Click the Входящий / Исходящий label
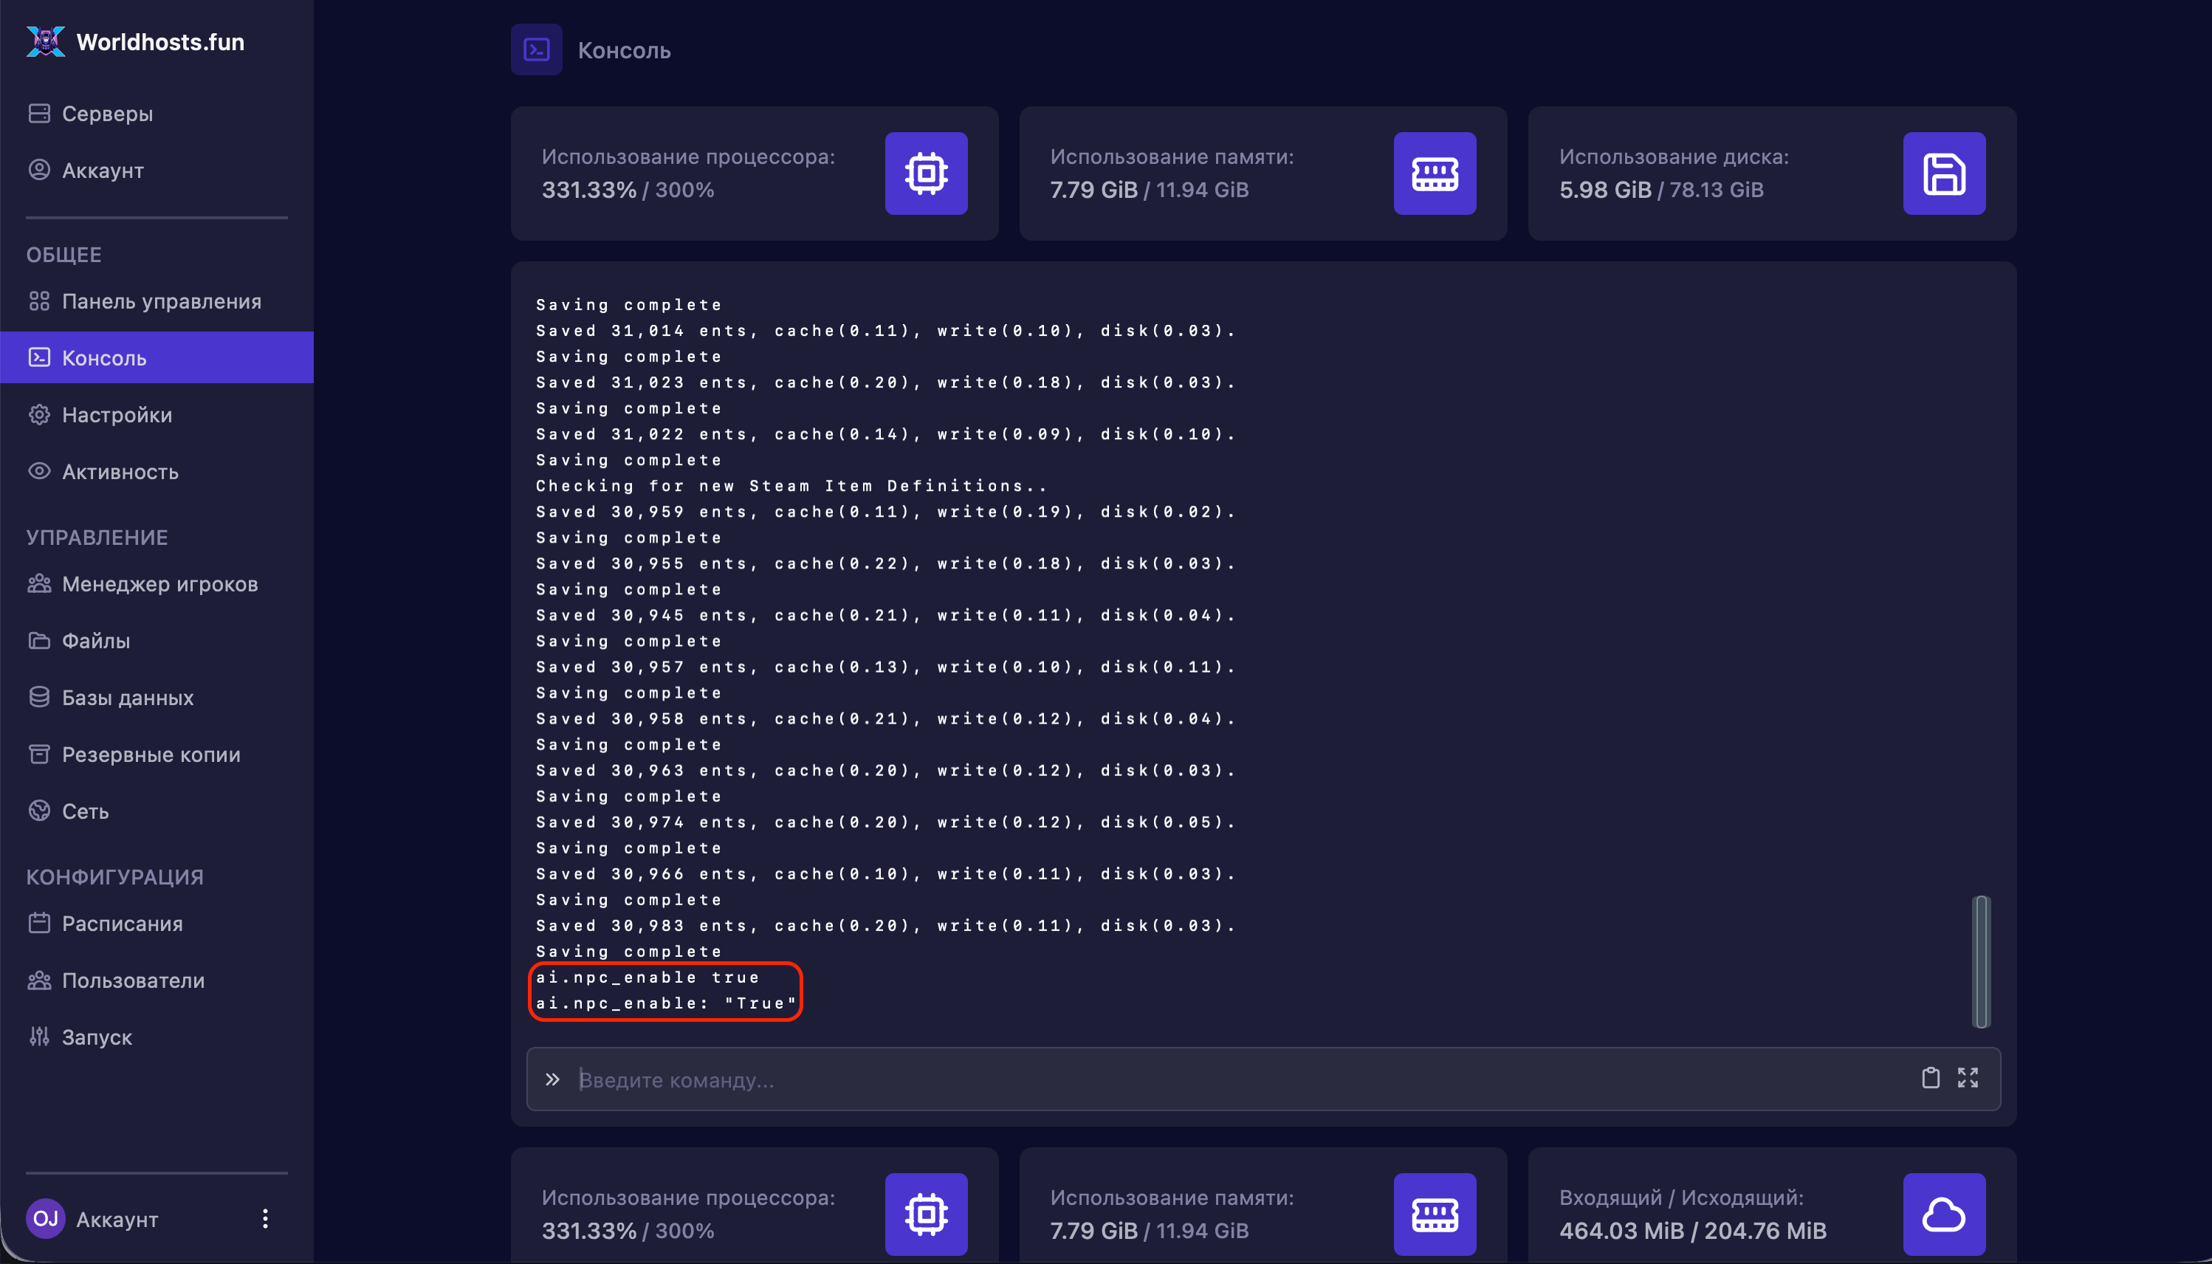Screen dimensions: 2212x1264 coord(1680,1197)
